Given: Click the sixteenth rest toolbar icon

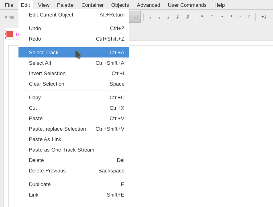Looking at the screenshot, I should tap(249, 16).
